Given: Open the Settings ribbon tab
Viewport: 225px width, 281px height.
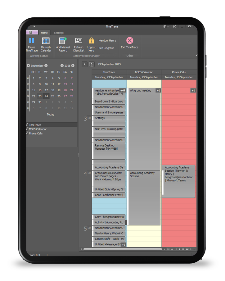Looking at the screenshot, I should [59, 33].
